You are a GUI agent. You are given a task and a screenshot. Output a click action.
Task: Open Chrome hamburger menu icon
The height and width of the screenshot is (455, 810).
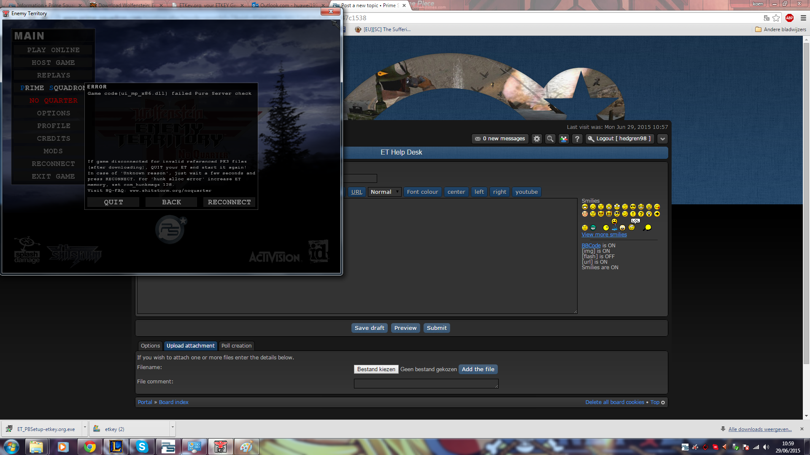[803, 18]
